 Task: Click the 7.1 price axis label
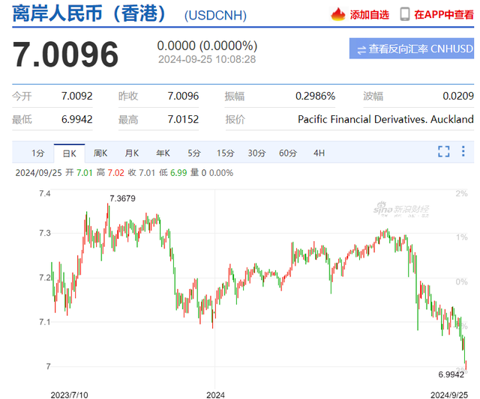pos(45,322)
